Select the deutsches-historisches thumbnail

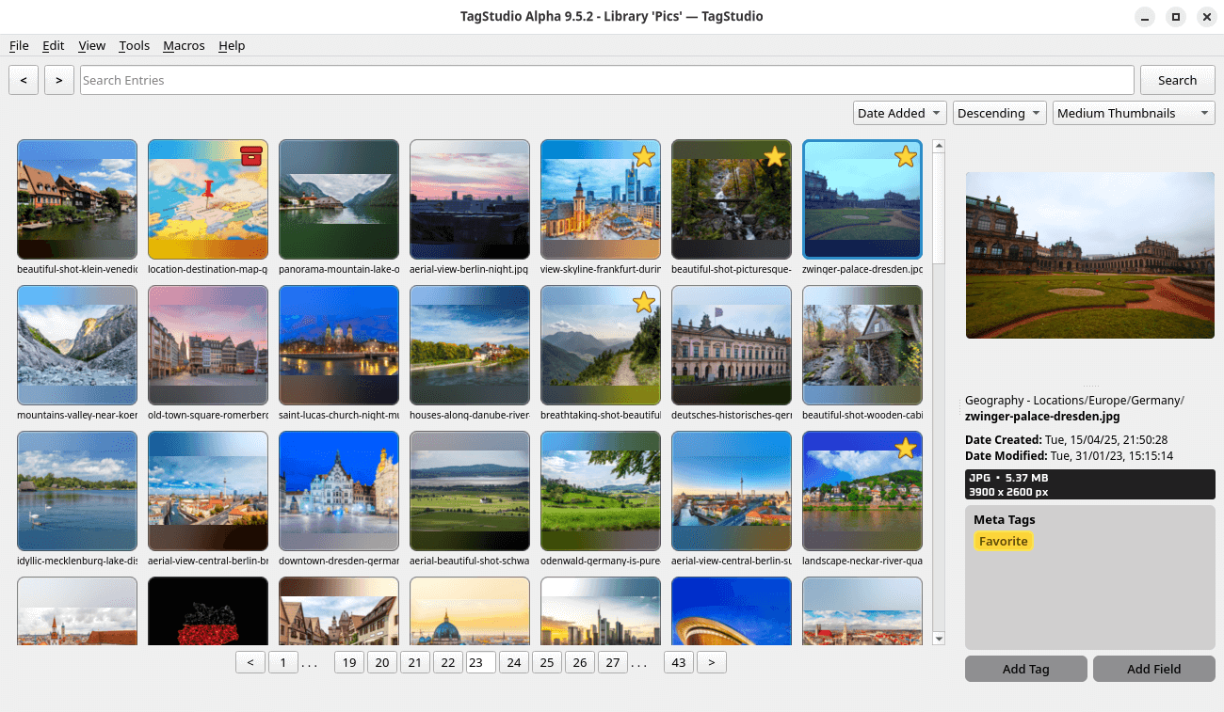[732, 345]
